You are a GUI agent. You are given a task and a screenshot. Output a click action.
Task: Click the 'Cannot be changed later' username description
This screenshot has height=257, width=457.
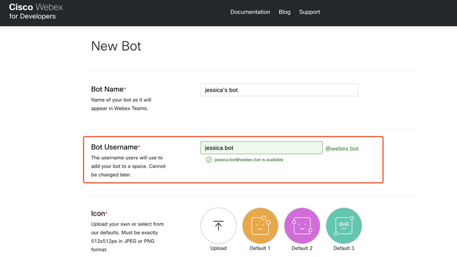click(x=128, y=166)
